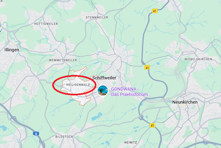The width and height of the screenshot is (221, 148).
Task: Click the blue lake south of Gondwana marker
Action: point(96,117)
